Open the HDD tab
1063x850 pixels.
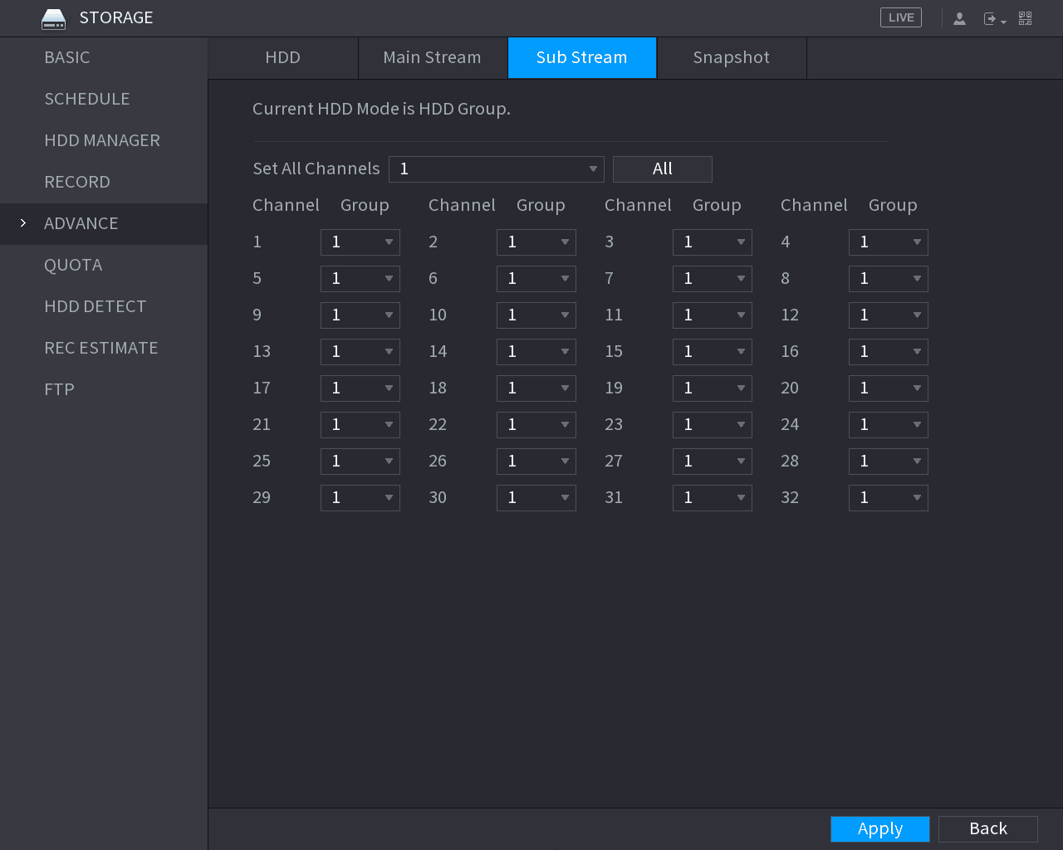(x=283, y=57)
